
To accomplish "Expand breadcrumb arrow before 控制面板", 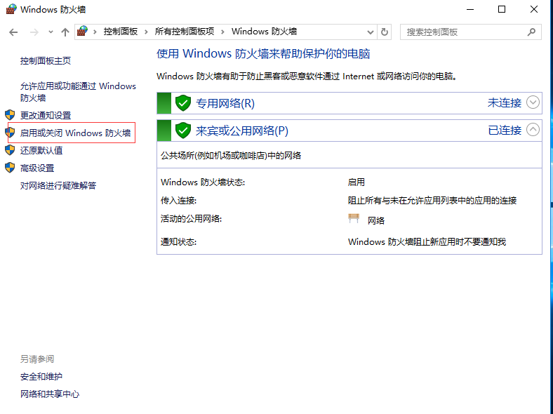I will click(95, 32).
